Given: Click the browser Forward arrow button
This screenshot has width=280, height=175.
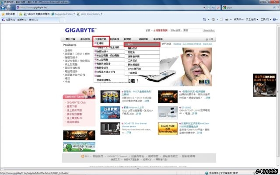Looking at the screenshot, I should pos(9,7).
